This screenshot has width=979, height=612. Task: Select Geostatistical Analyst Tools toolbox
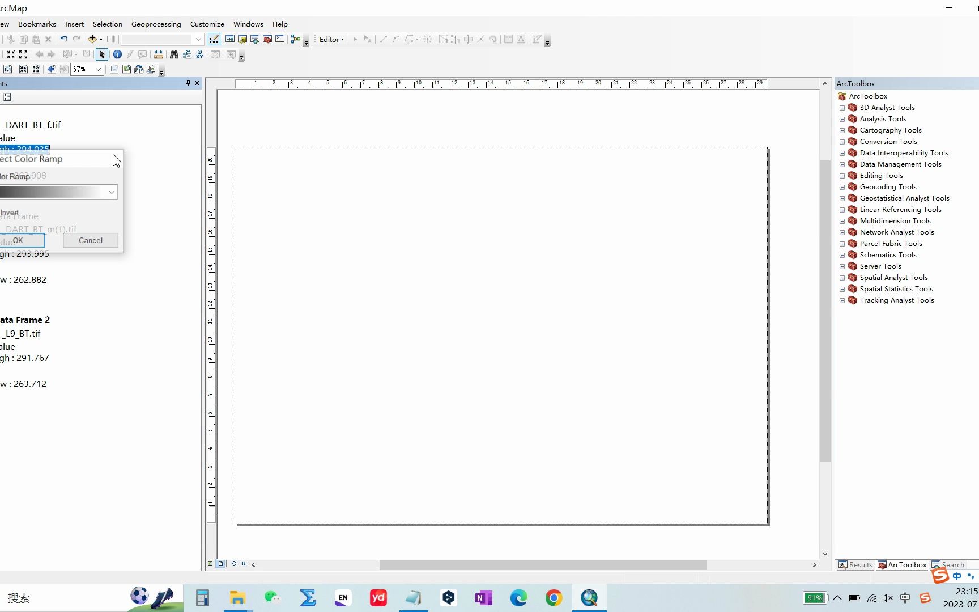[904, 198]
